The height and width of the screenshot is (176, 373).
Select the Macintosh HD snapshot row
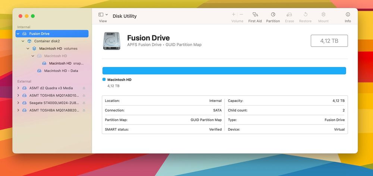click(66, 63)
